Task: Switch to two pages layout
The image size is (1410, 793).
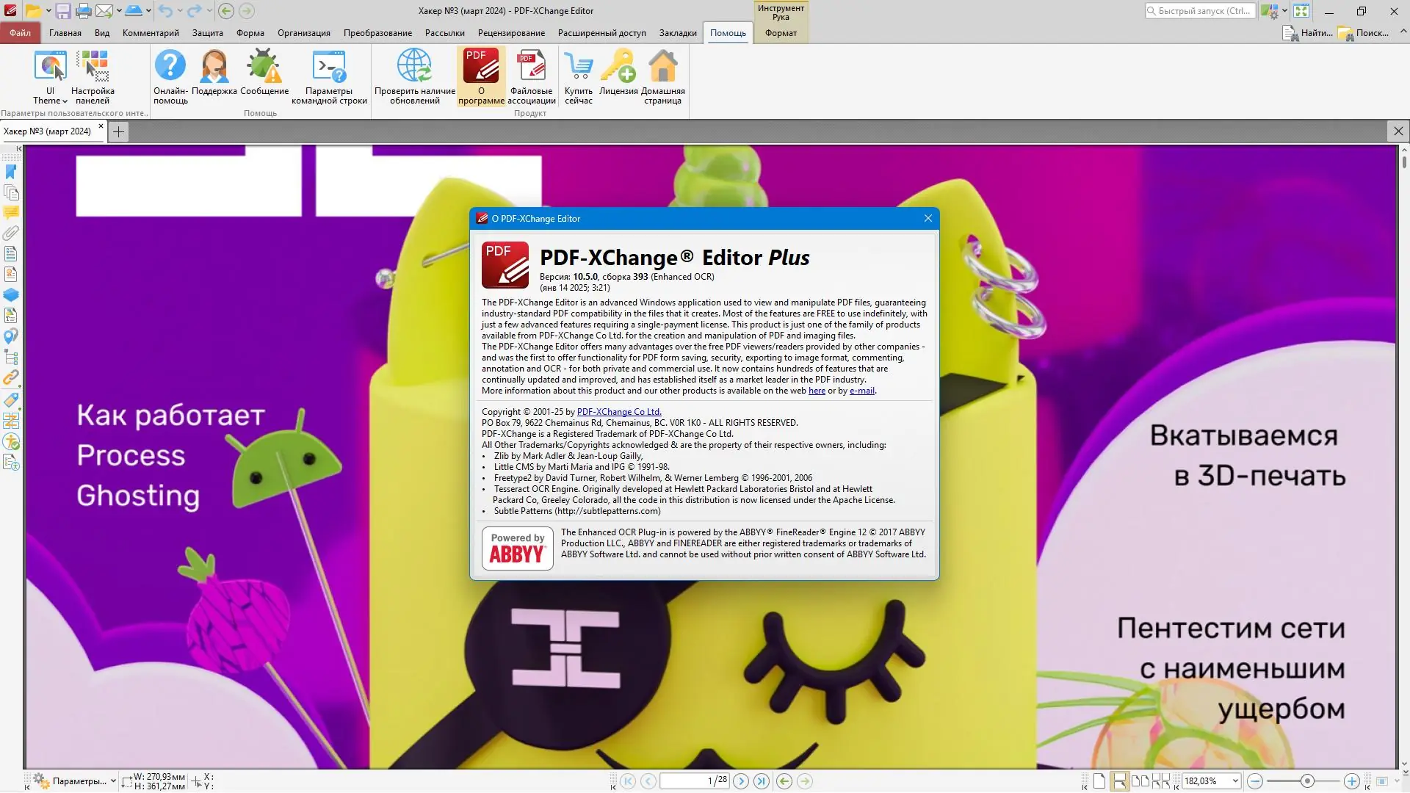Action: pyautogui.click(x=1140, y=781)
